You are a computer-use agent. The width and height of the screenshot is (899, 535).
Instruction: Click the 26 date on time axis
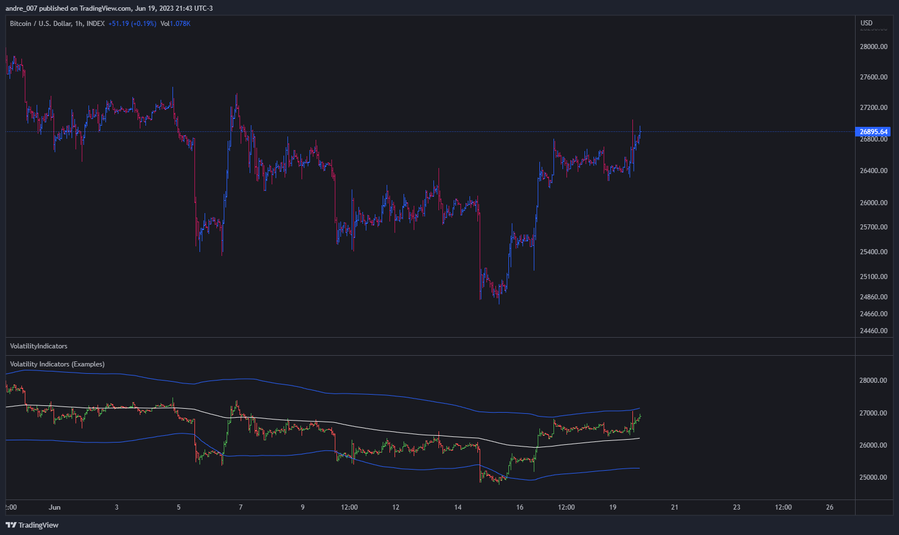point(830,507)
